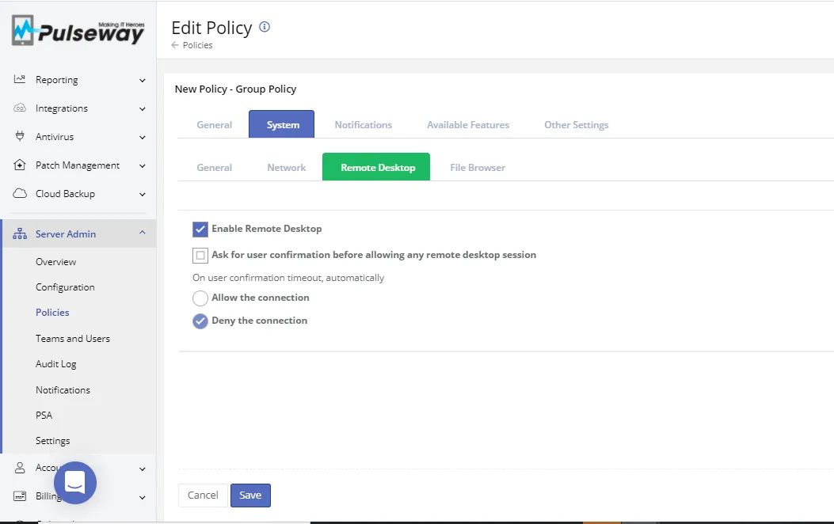This screenshot has width=834, height=524.
Task: Click the Server Admin network icon
Action: coord(20,234)
